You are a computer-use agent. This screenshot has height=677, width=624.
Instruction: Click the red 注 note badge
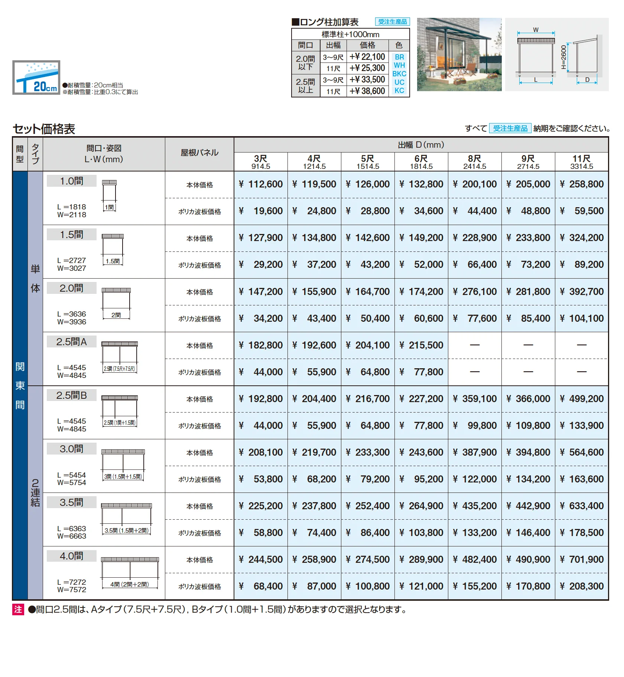coord(18,609)
